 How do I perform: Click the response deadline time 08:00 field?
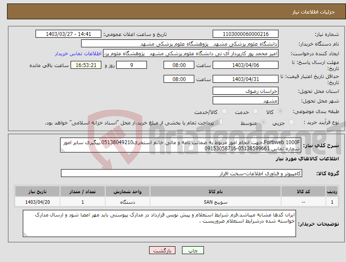click(179, 65)
